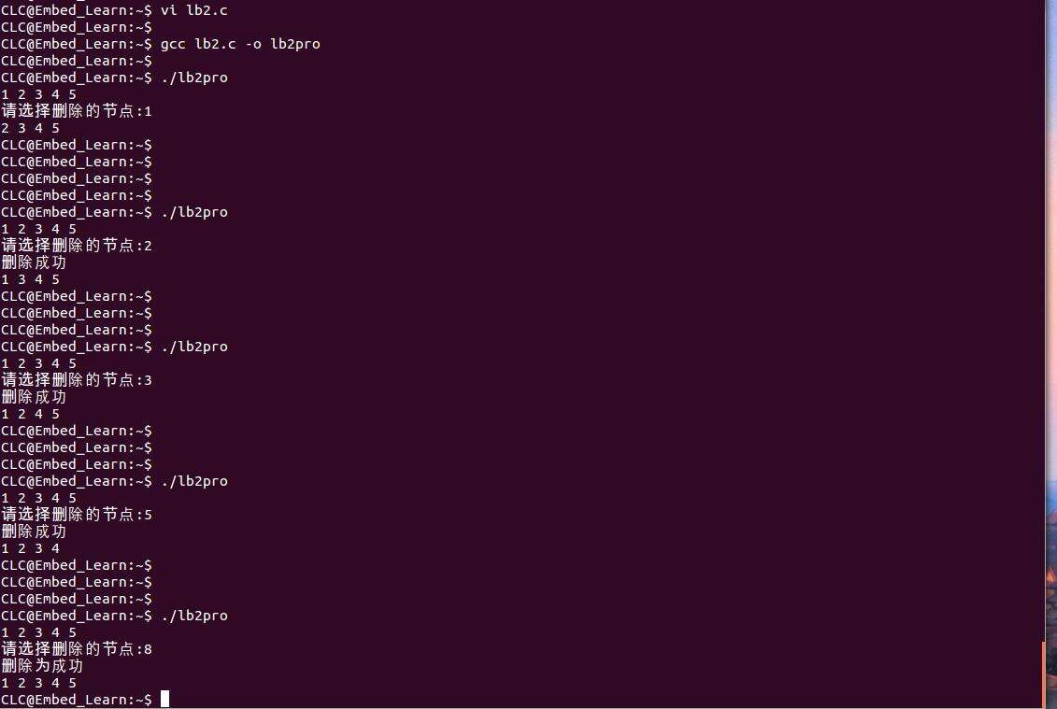Click the prompt line ending with ":3"
This screenshot has height=709, width=1057.
[x=77, y=380]
